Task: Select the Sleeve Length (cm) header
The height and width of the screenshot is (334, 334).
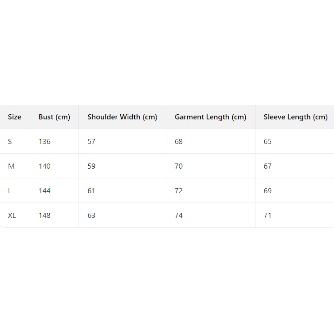Action: [x=295, y=117]
